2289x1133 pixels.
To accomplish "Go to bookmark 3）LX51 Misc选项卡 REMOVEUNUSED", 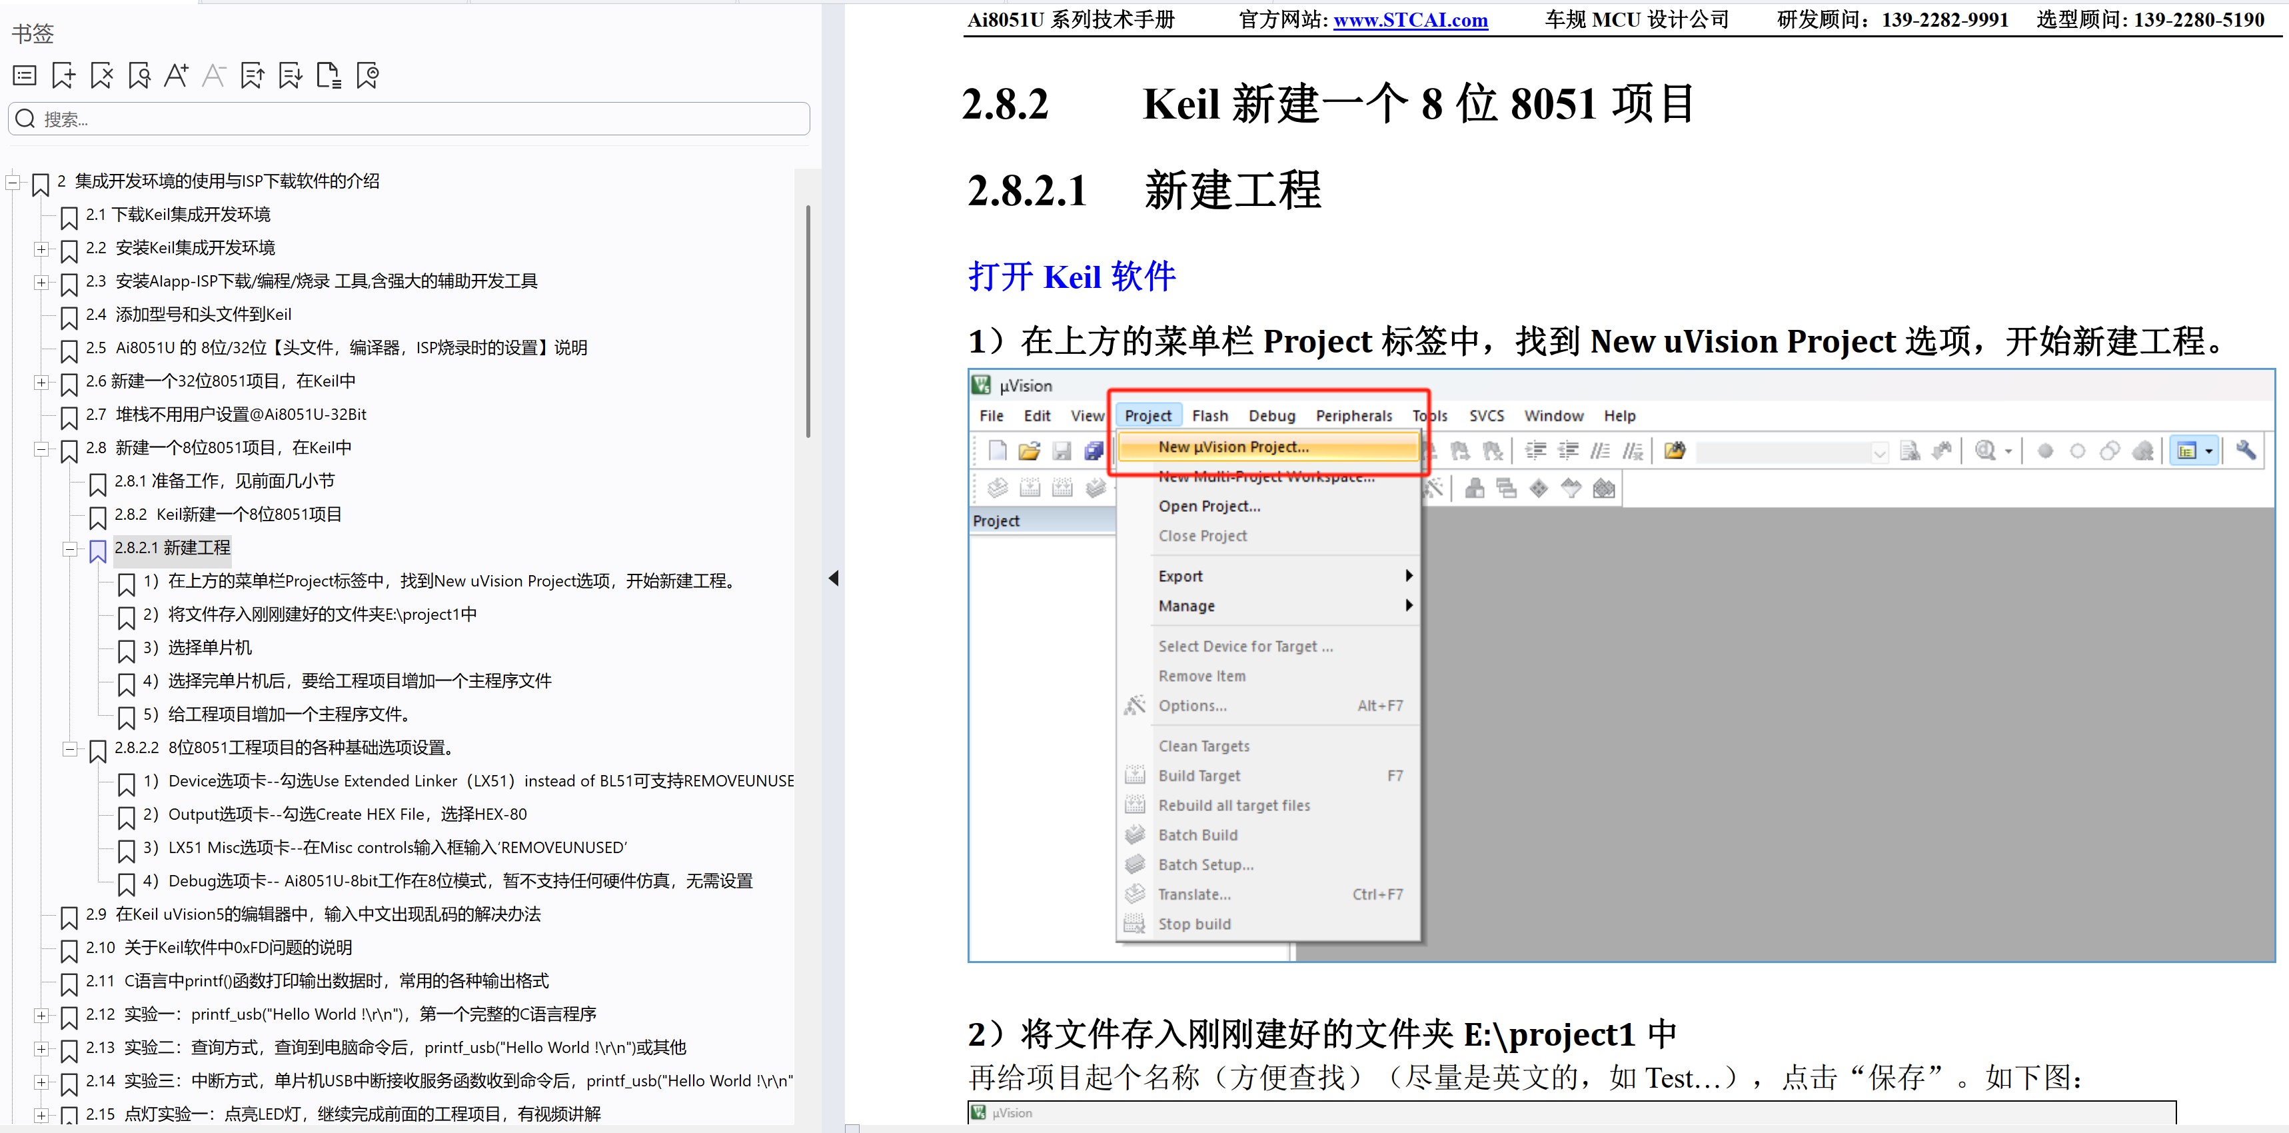I will tap(384, 848).
